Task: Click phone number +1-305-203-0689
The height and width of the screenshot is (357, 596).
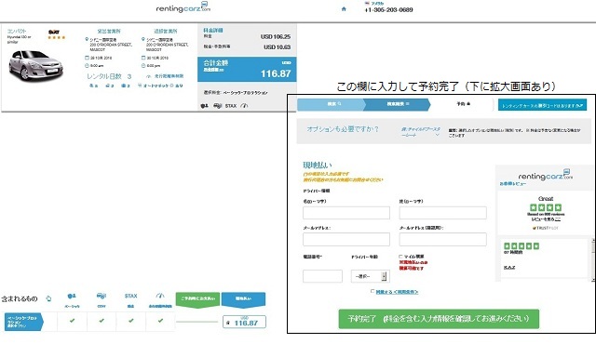Action: pos(389,10)
